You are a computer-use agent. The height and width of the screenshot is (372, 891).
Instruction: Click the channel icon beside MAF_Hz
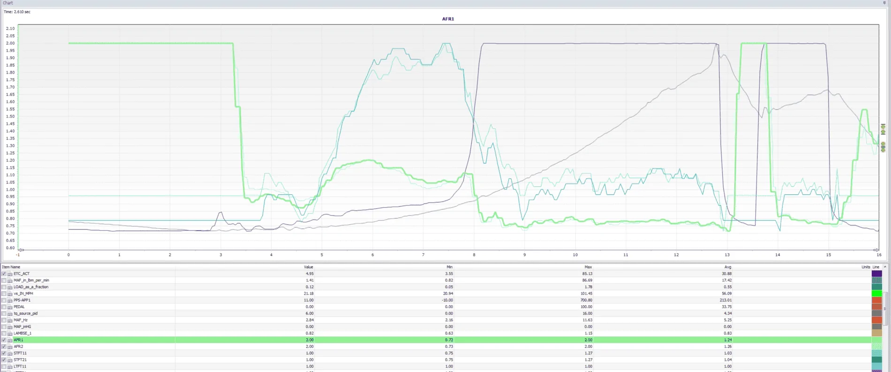(10, 320)
